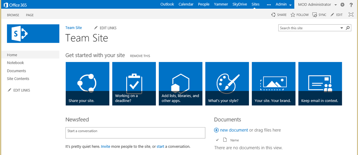Image resolution: width=358 pixels, height=155 pixels.
Task: Click the Documents web part heading
Action: 227,119
